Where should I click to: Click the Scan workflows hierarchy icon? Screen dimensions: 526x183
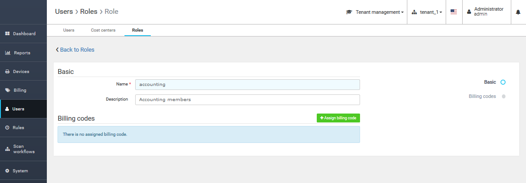click(x=8, y=149)
